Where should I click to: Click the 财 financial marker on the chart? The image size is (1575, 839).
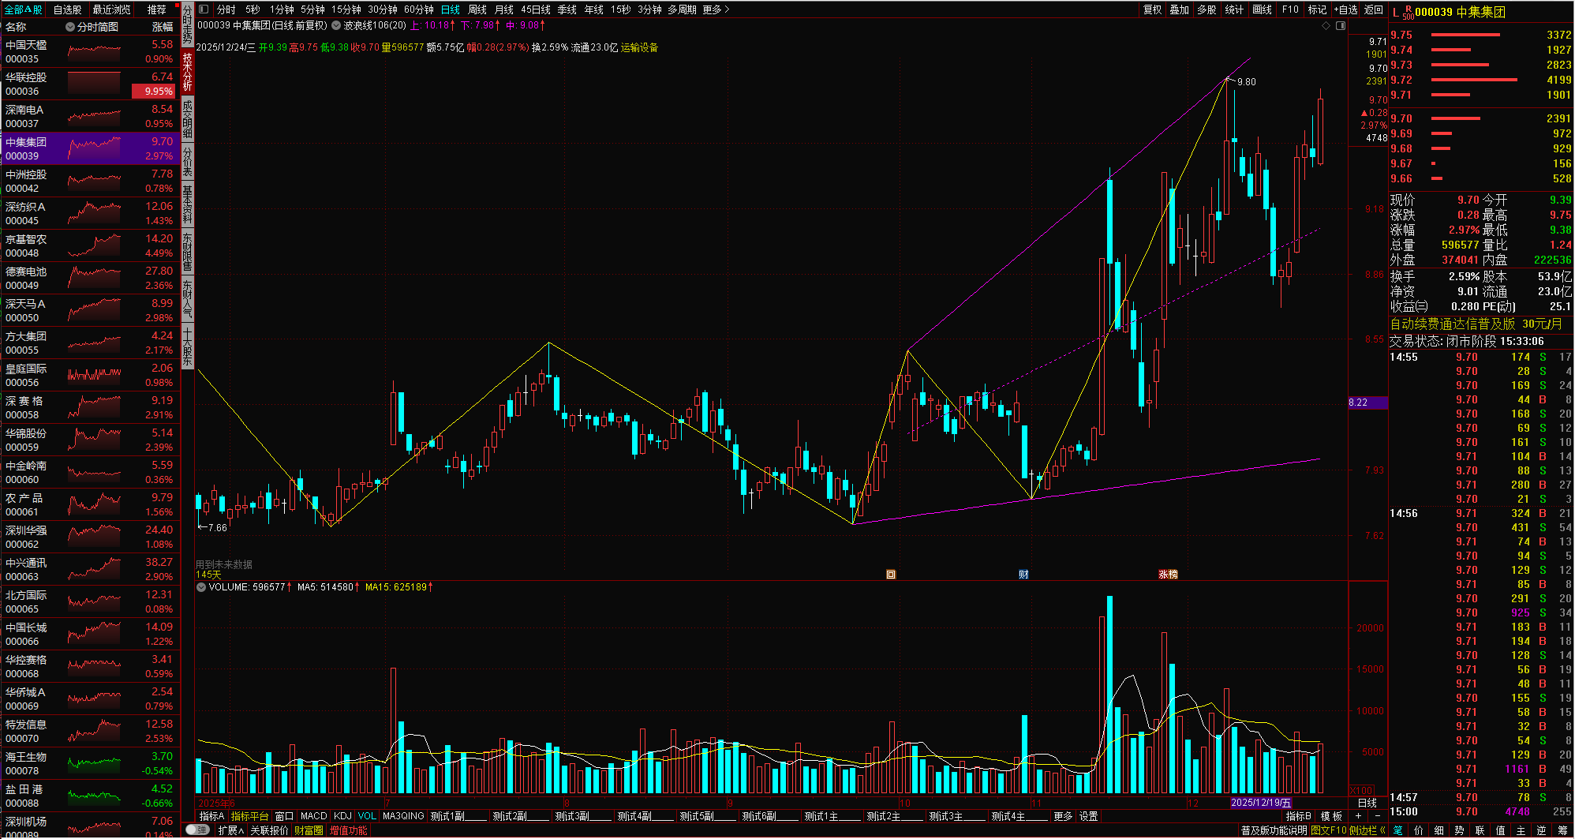[x=1023, y=574]
